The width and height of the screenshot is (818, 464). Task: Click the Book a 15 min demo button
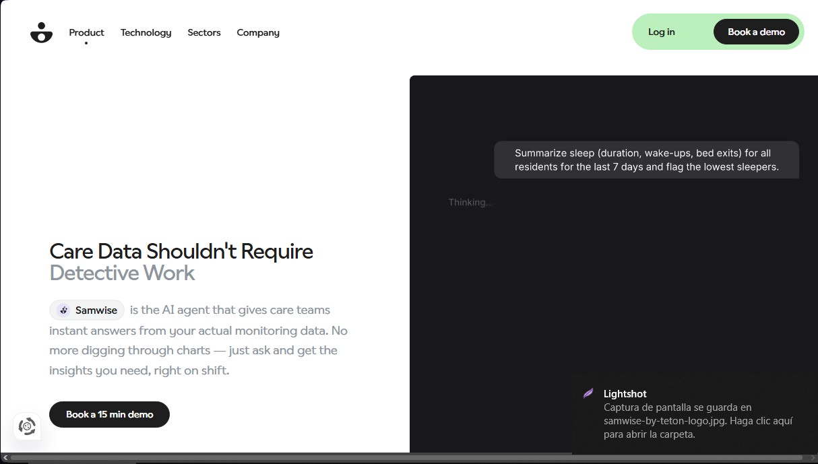coord(109,414)
